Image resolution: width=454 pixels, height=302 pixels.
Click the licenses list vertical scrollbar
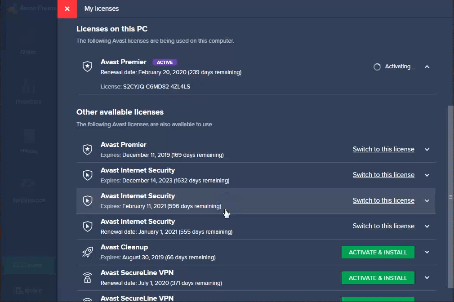tap(450, 196)
